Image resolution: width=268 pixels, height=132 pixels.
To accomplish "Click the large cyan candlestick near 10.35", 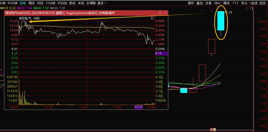I will point(221,21).
